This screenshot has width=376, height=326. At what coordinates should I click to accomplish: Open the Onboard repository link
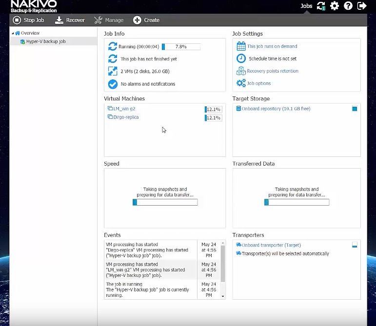[x=276, y=109]
